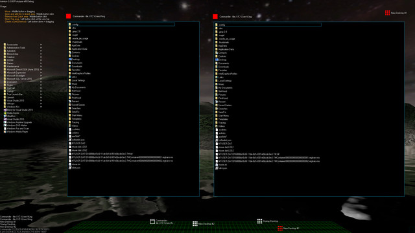Click the UltraMon icon in the program list
This screenshot has width=415, height=233.
(x=5, y=116)
